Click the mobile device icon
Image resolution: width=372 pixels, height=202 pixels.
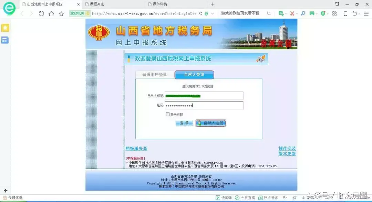point(345,13)
